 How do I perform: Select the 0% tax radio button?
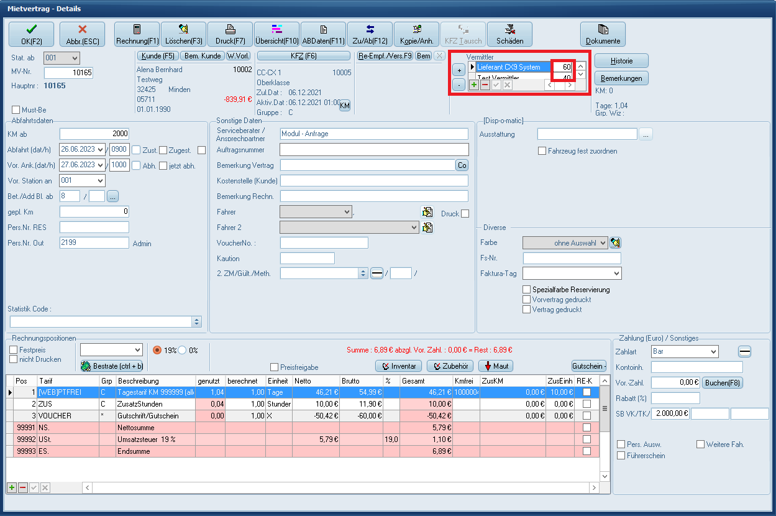[183, 350]
